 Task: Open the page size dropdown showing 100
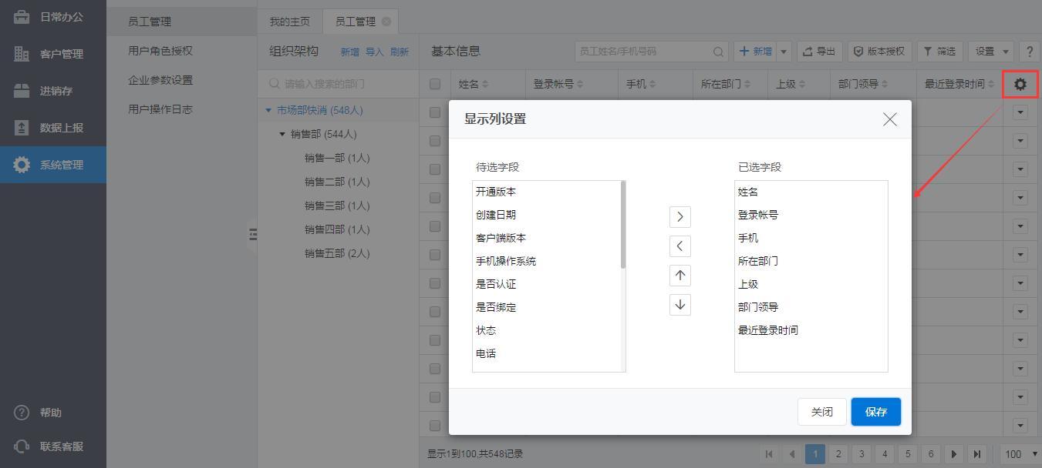tap(1020, 454)
